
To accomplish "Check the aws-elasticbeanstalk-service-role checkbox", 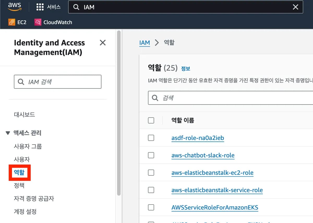I will (151, 190).
